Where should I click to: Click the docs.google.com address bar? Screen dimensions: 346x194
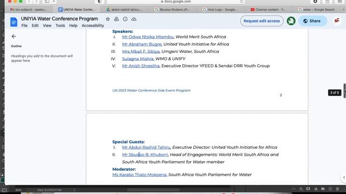point(176,2)
